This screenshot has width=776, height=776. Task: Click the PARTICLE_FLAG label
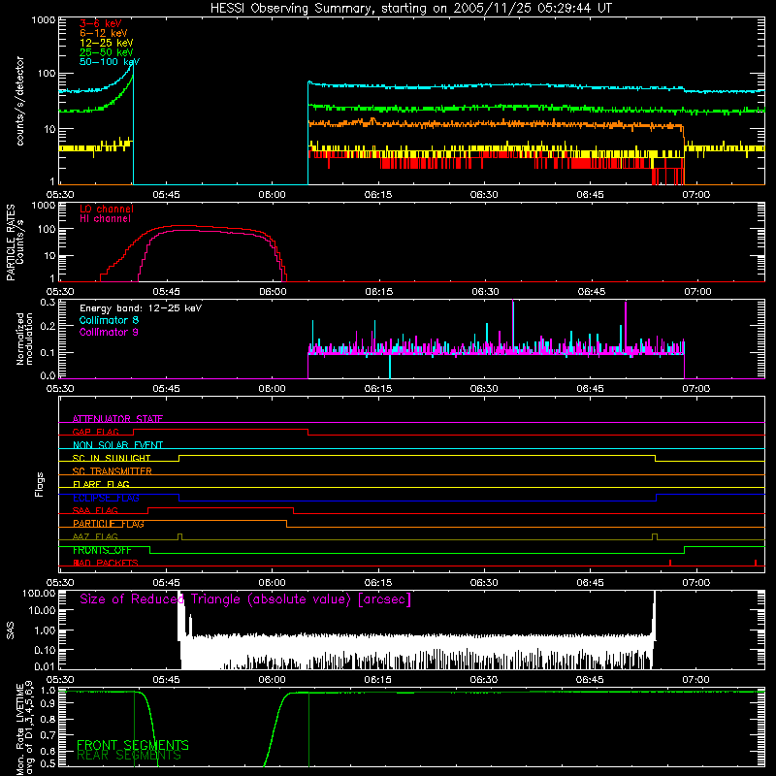[x=109, y=523]
